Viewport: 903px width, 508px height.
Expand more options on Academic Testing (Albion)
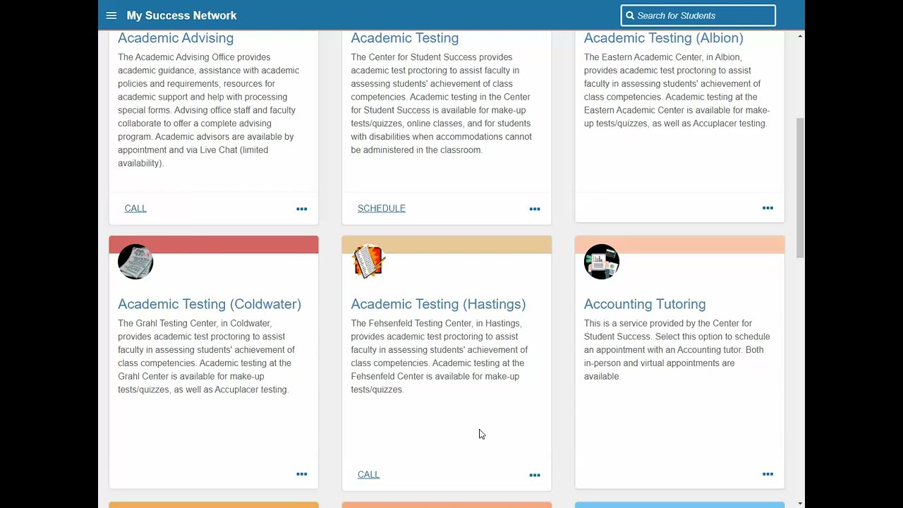click(768, 208)
